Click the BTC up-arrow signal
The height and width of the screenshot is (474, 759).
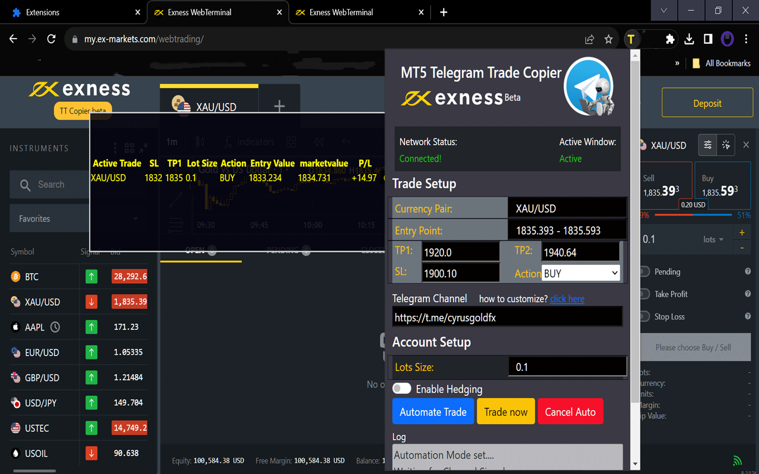[91, 276]
